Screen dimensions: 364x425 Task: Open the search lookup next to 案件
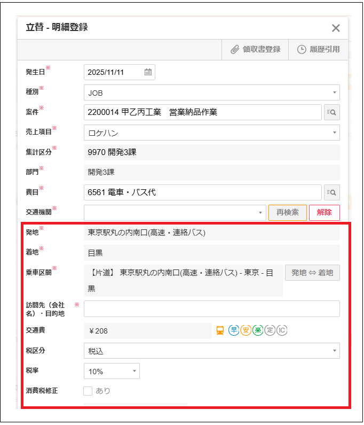[332, 112]
